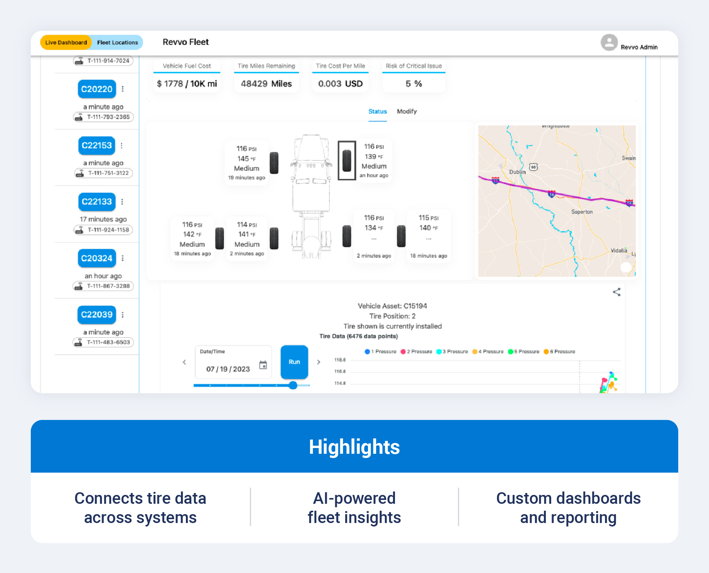Click the 116 PSI 139 °F tire card

374,161
